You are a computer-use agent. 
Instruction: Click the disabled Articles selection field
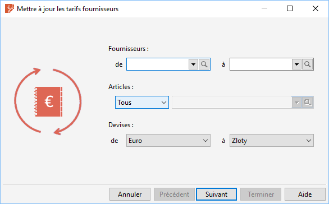232,103
